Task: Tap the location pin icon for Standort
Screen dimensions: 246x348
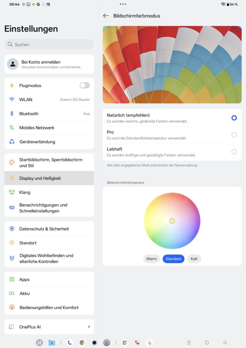Action: click(x=12, y=243)
